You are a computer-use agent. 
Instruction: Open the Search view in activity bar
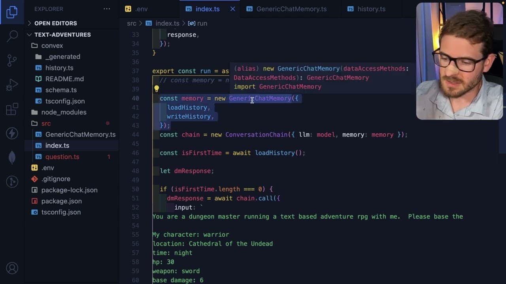point(12,36)
